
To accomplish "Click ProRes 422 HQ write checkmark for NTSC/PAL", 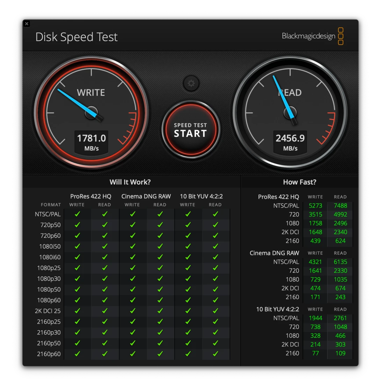I will 77,214.
